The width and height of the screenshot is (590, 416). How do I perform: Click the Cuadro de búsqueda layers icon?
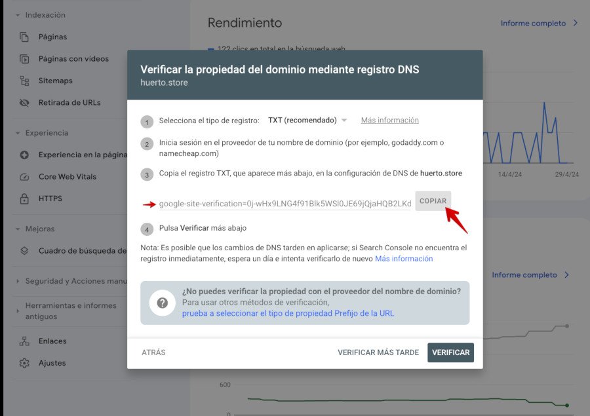(x=24, y=251)
